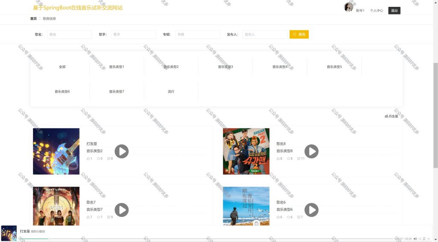
Task: Toggle loop mode in the player bar
Action: 424,239
